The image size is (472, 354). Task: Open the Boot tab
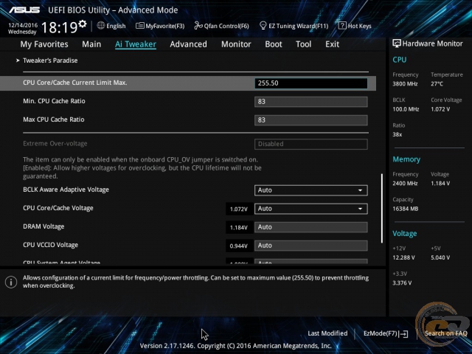[x=274, y=44]
